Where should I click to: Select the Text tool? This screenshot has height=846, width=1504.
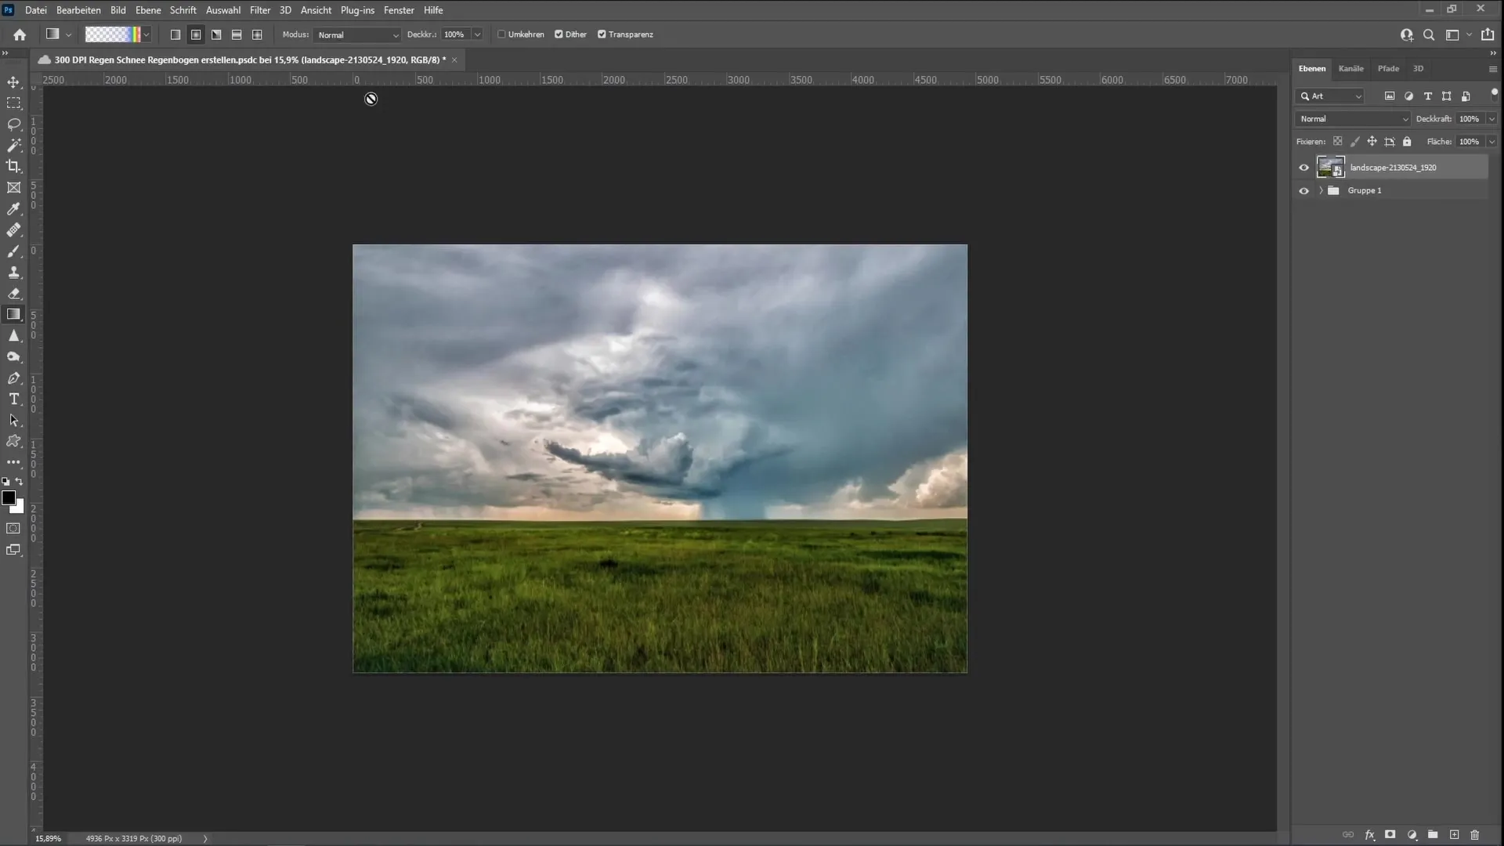pyautogui.click(x=14, y=399)
